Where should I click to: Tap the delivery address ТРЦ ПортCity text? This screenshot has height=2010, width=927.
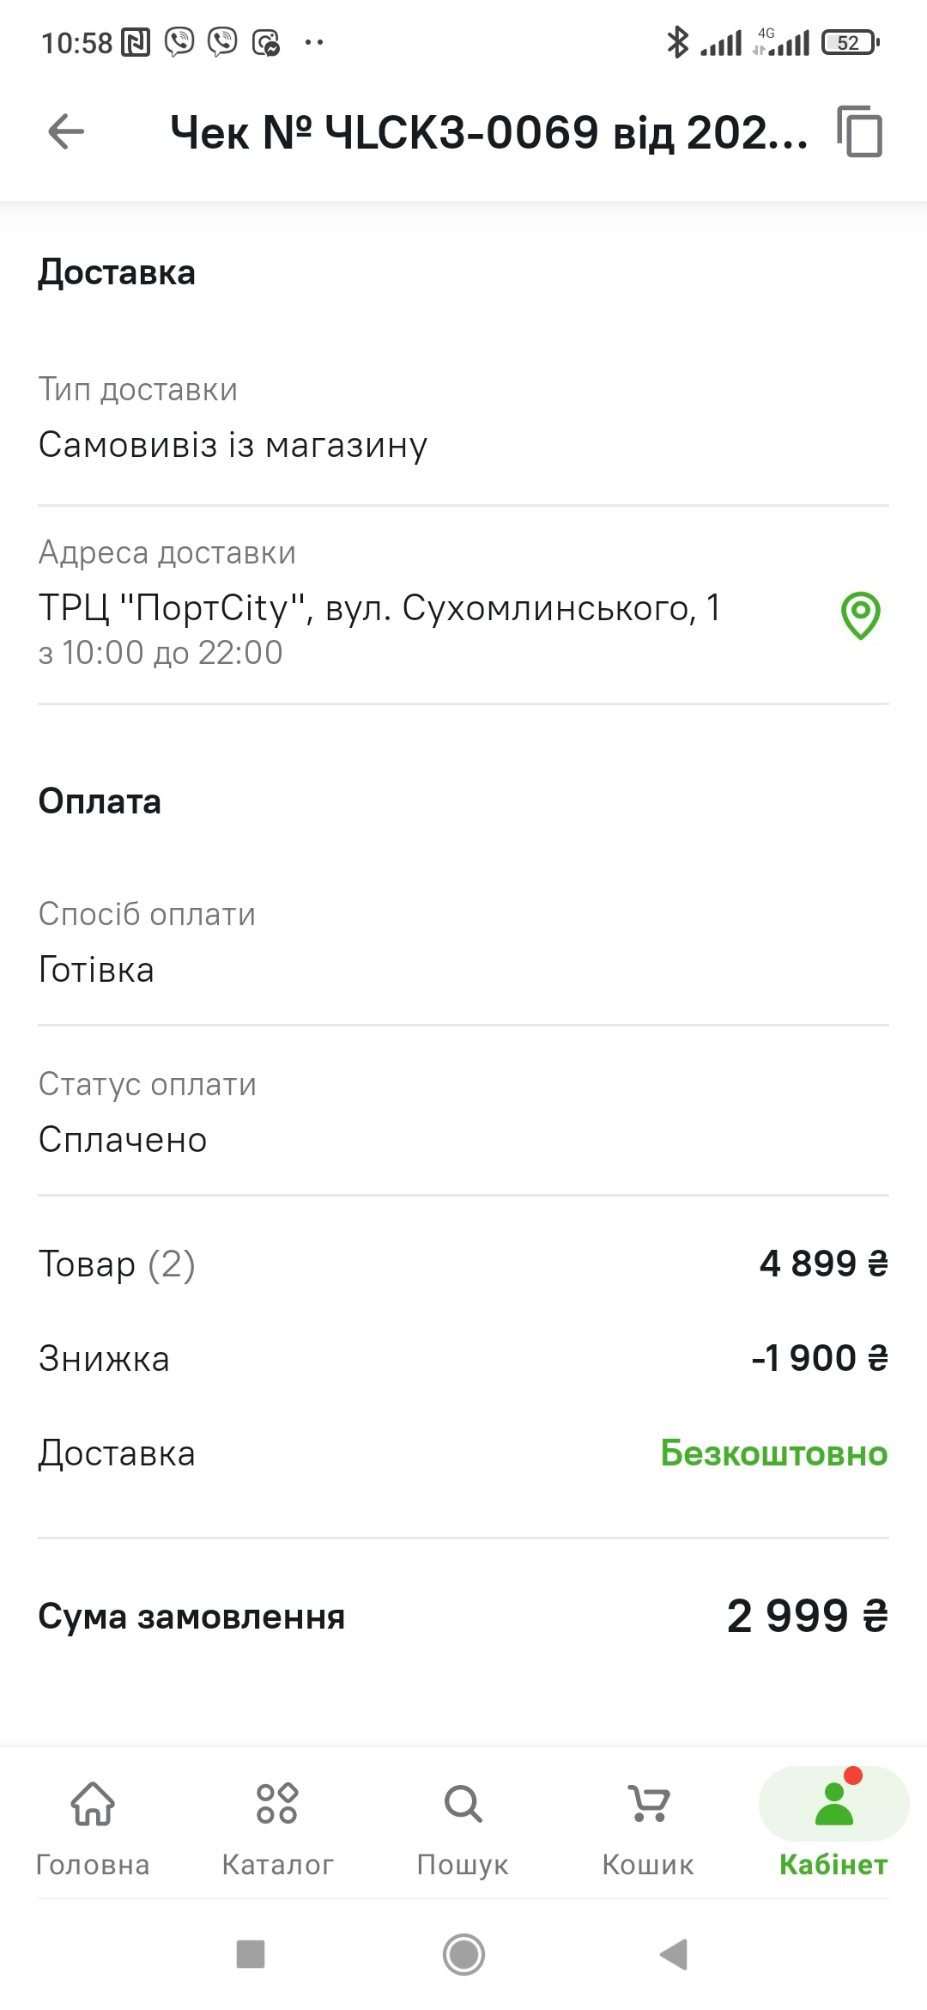(379, 608)
